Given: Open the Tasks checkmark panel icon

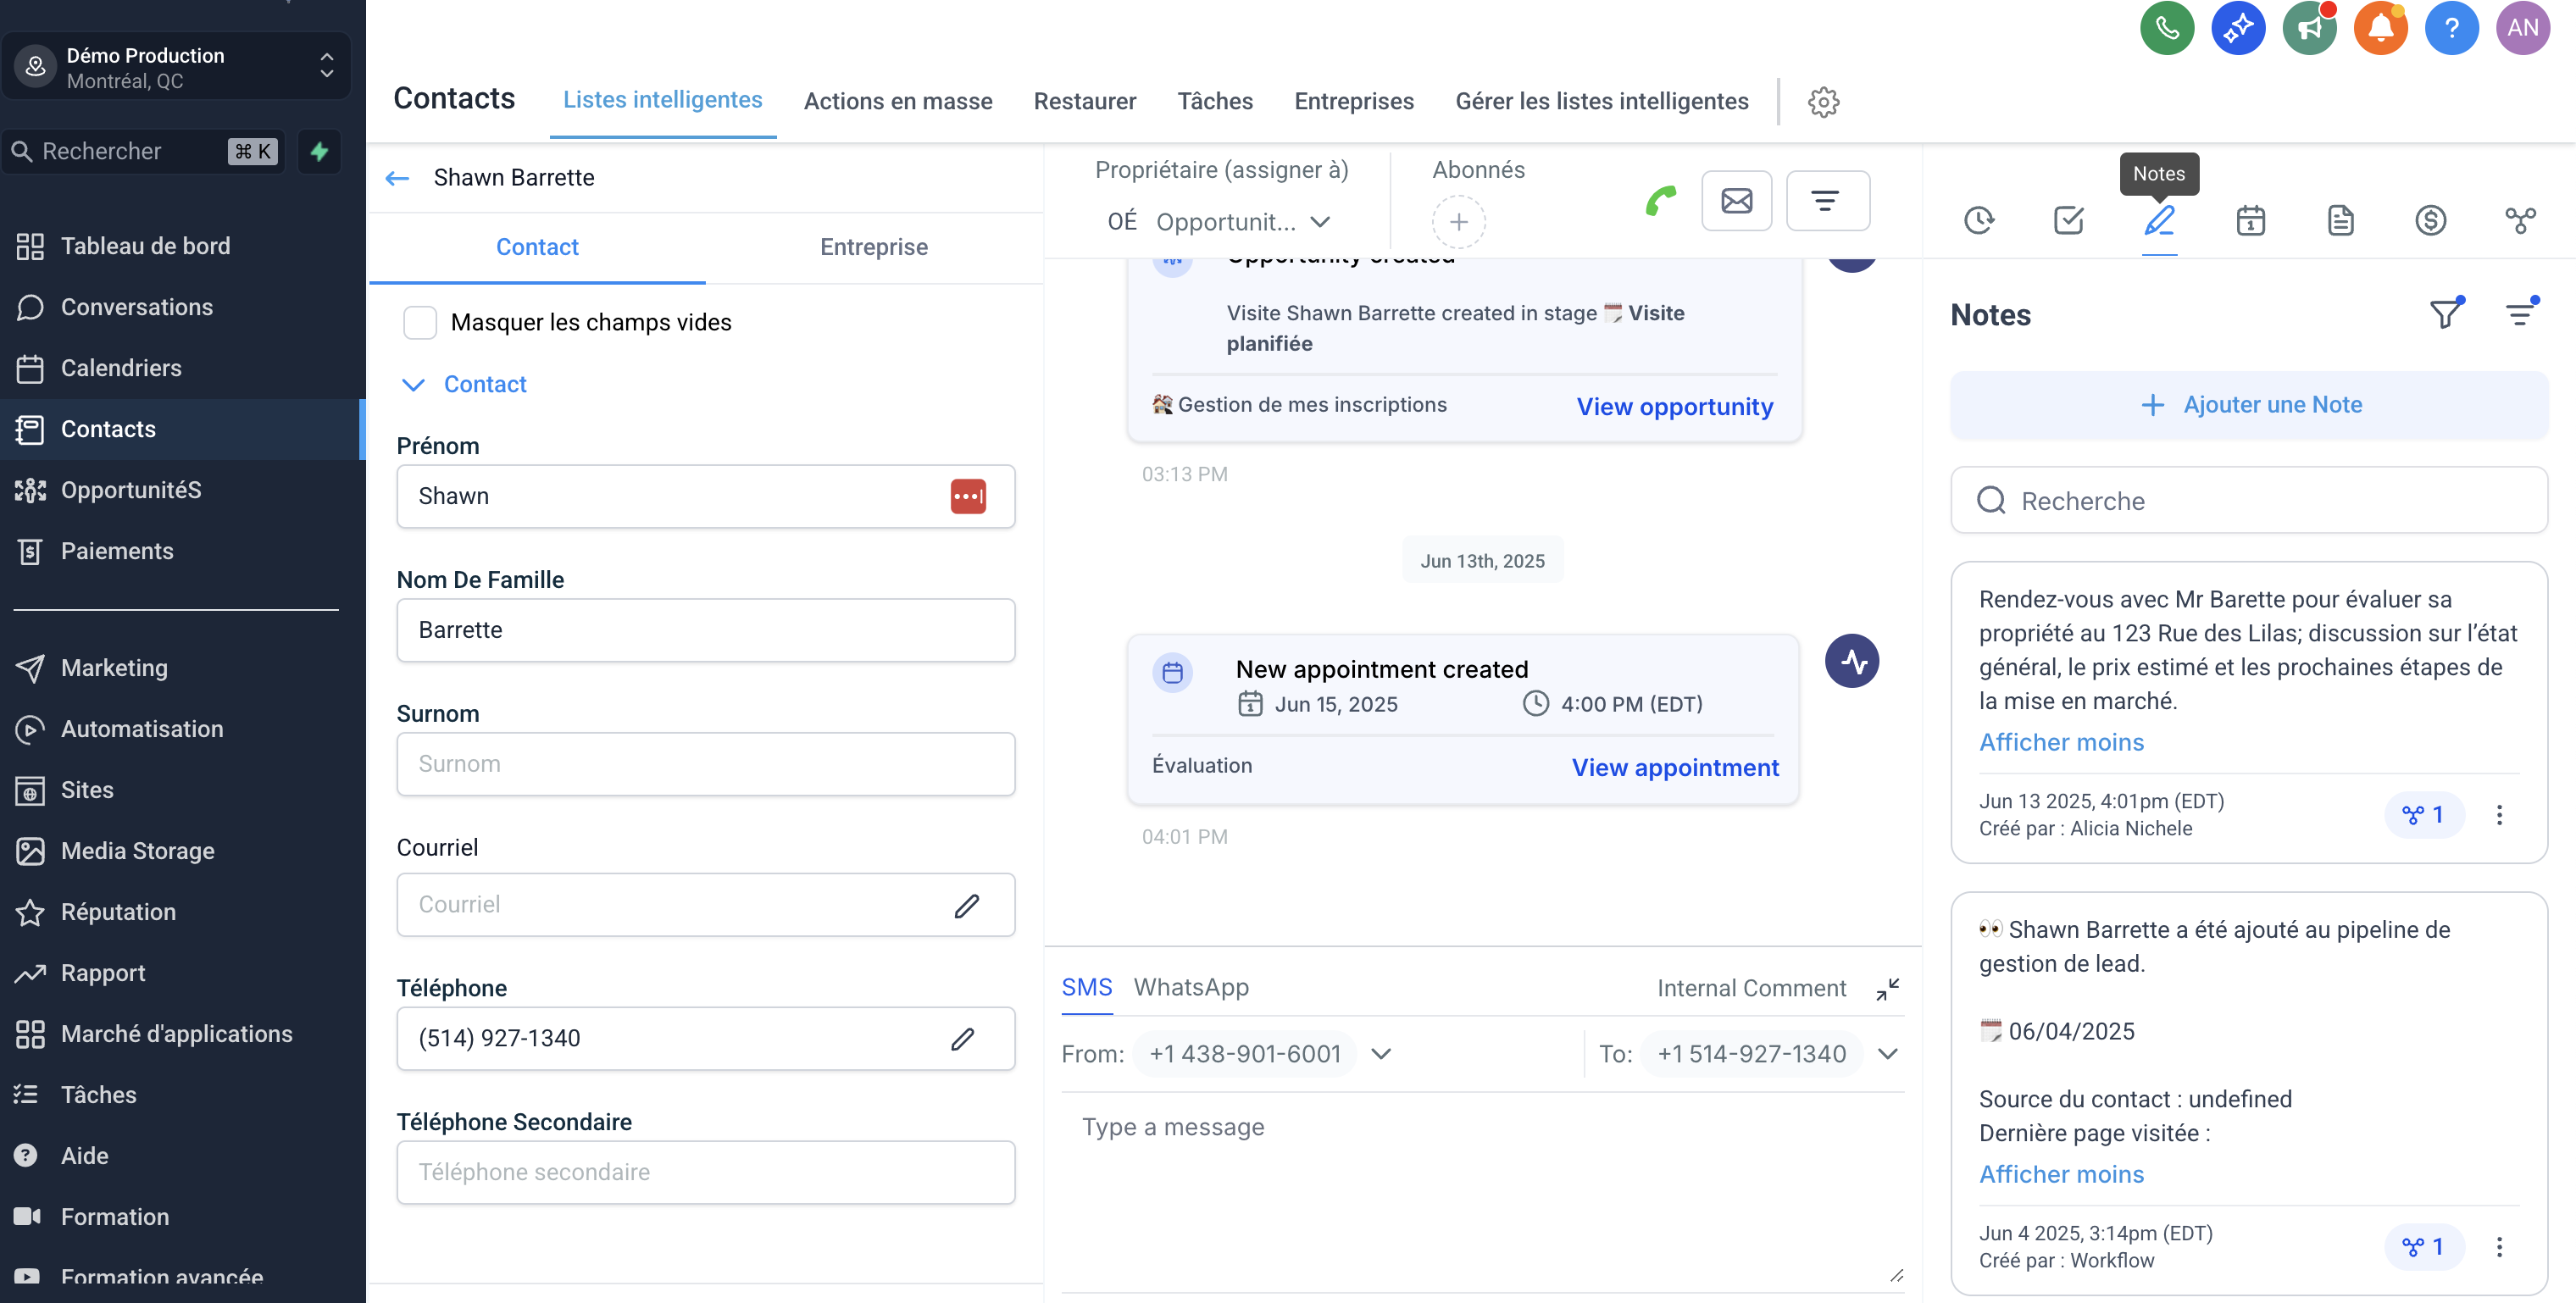Looking at the screenshot, I should (2068, 220).
